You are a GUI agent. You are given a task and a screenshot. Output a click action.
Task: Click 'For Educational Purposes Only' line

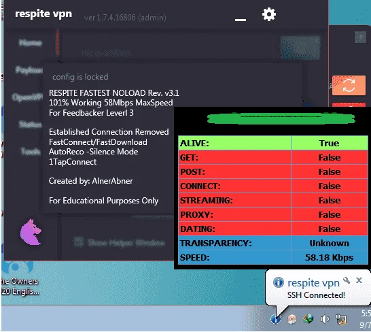[x=104, y=201]
